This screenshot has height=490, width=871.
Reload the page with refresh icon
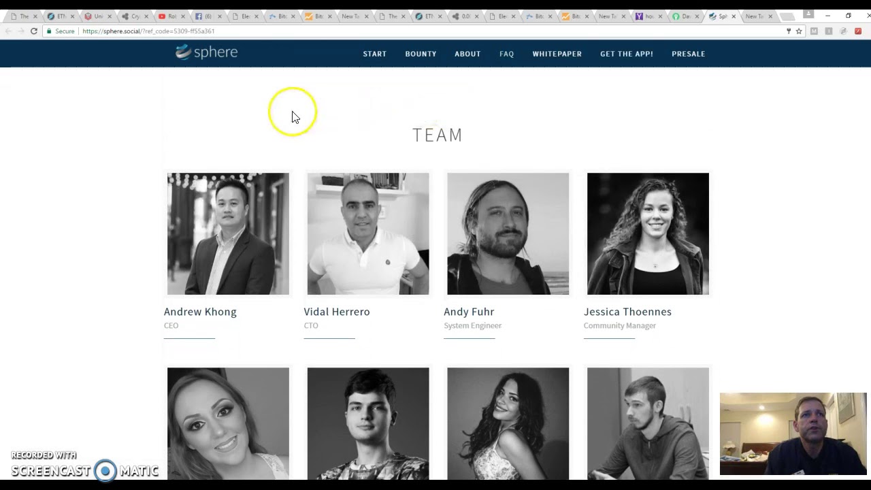[x=33, y=31]
